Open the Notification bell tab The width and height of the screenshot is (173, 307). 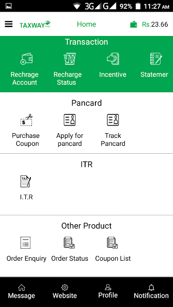tap(151, 292)
